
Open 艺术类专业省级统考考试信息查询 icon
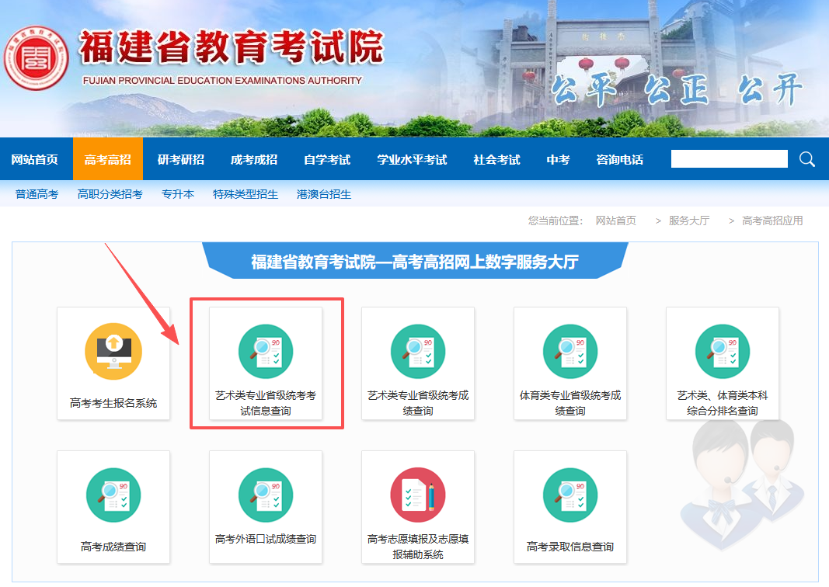pyautogui.click(x=265, y=363)
